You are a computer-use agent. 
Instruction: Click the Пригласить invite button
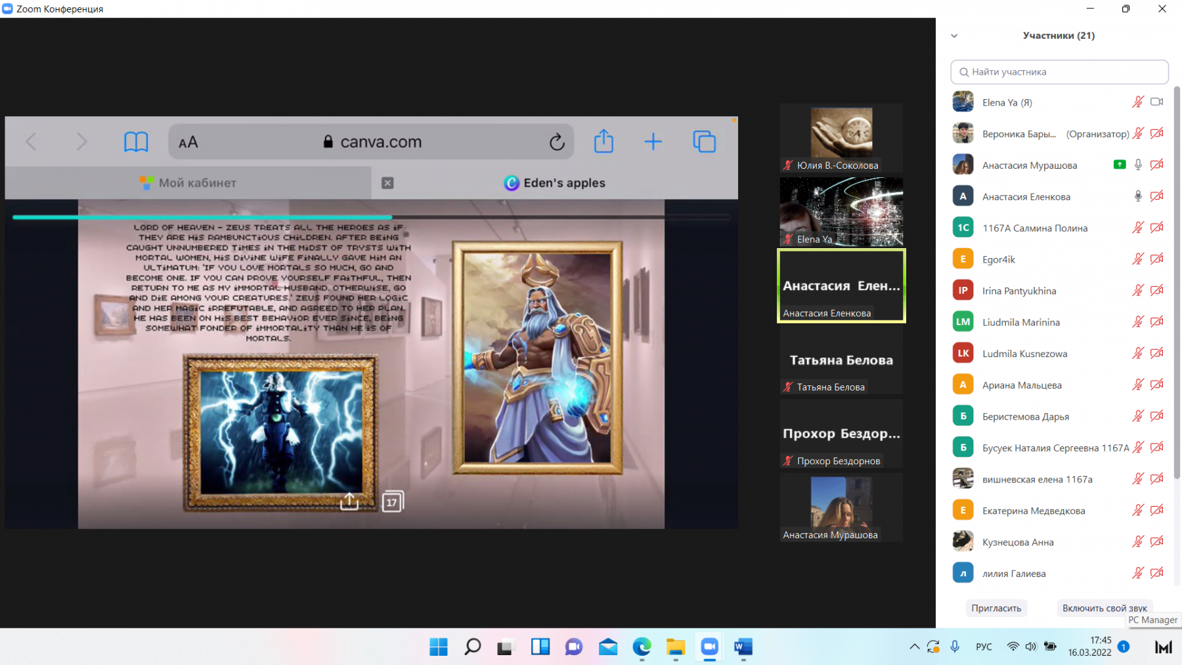[996, 608]
